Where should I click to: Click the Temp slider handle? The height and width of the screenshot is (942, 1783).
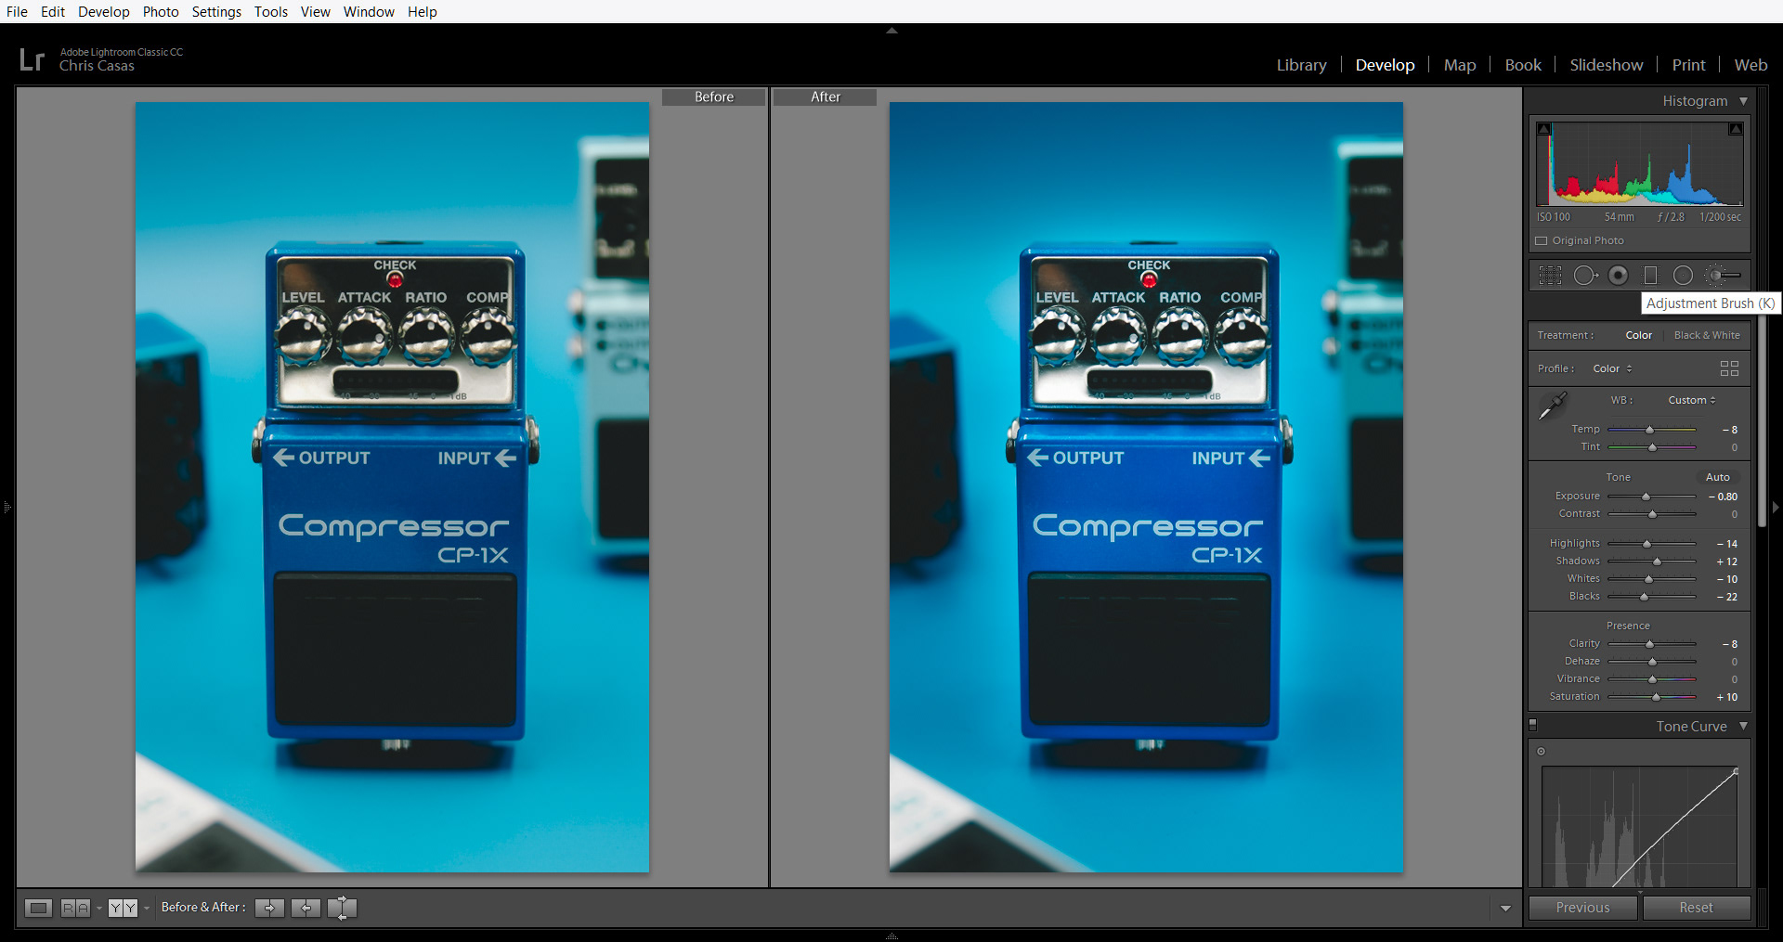coord(1649,430)
